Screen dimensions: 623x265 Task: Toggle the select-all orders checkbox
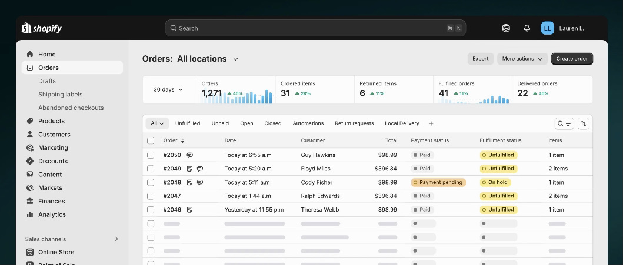pos(151,140)
